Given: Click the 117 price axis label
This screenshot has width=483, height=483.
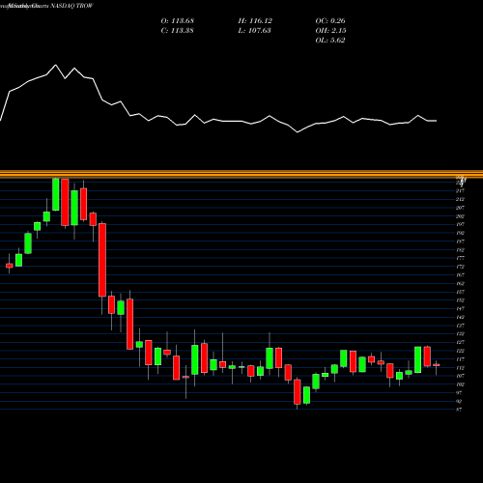Looking at the screenshot, I should click(460, 359).
